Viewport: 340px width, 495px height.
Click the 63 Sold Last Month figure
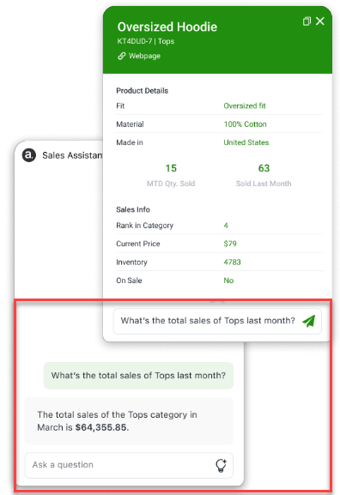(x=264, y=168)
